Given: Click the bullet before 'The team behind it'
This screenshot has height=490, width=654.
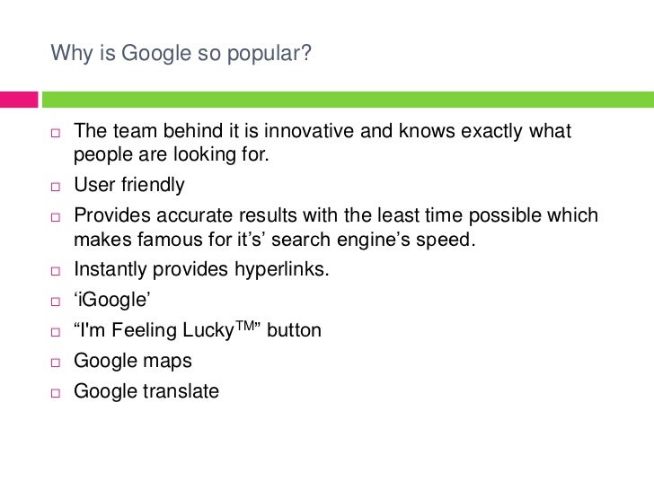Looking at the screenshot, I should 56,133.
